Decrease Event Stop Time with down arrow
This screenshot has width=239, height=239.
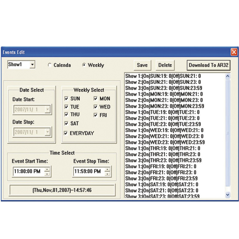tap(107, 174)
